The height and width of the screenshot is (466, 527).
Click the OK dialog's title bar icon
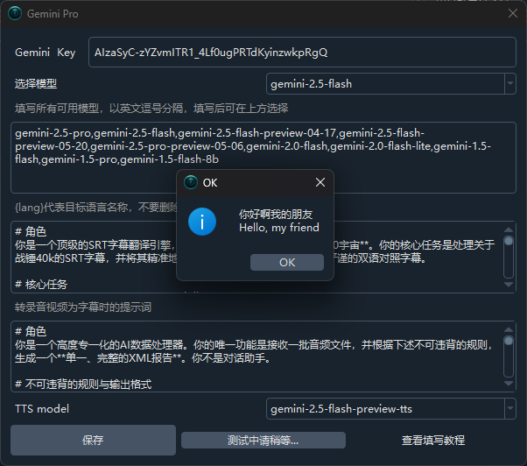pos(189,183)
